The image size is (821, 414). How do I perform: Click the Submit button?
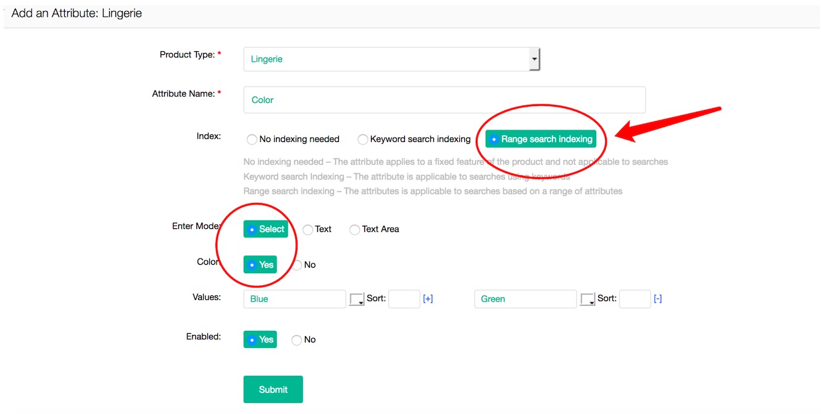point(273,389)
